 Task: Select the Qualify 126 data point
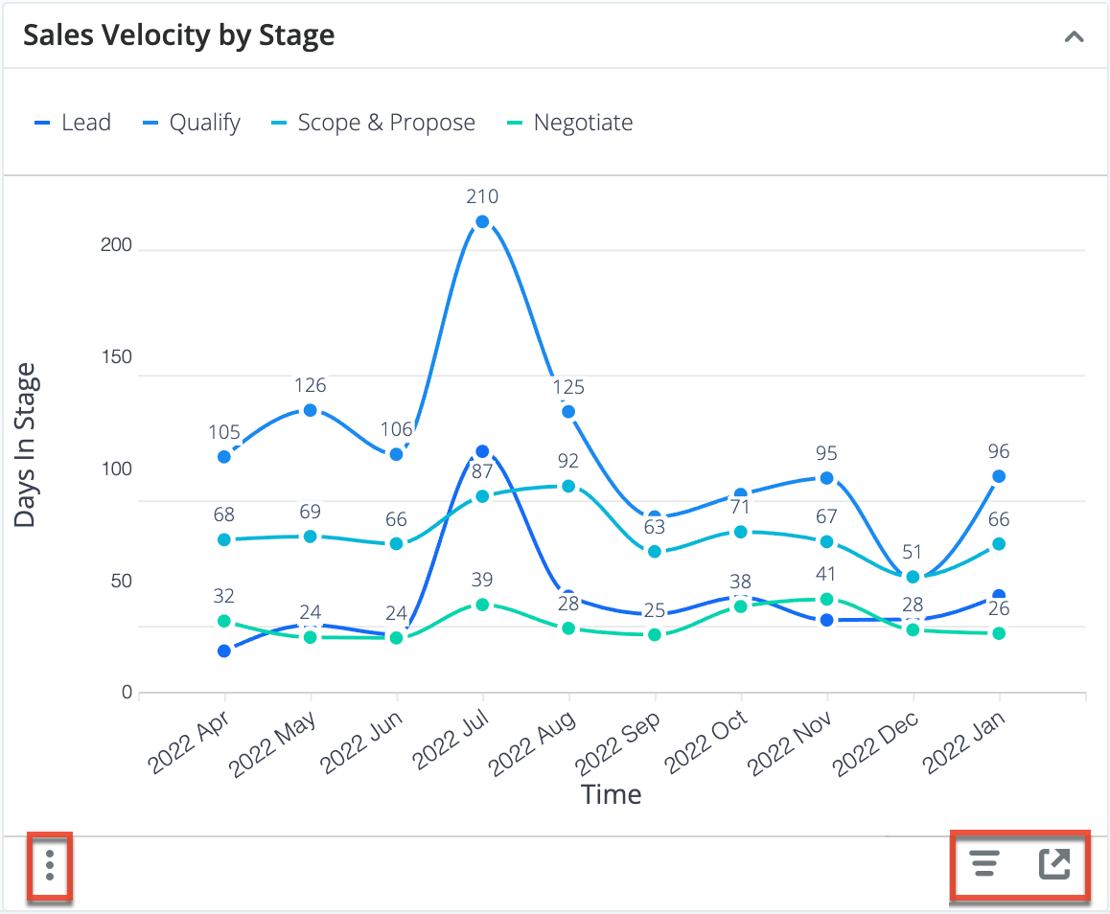pyautogui.click(x=310, y=410)
